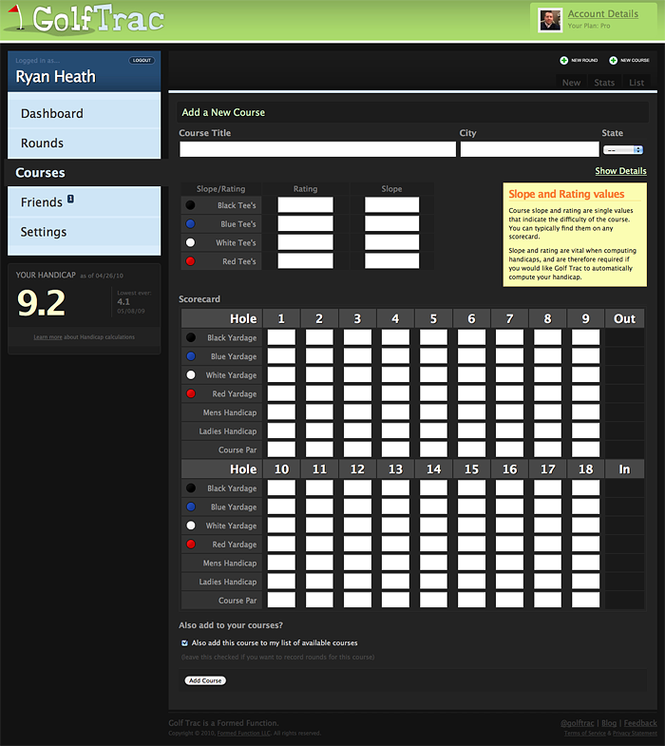Focus the Black Tee's Rating field
Viewport: 665px width, 746px height.
[305, 205]
